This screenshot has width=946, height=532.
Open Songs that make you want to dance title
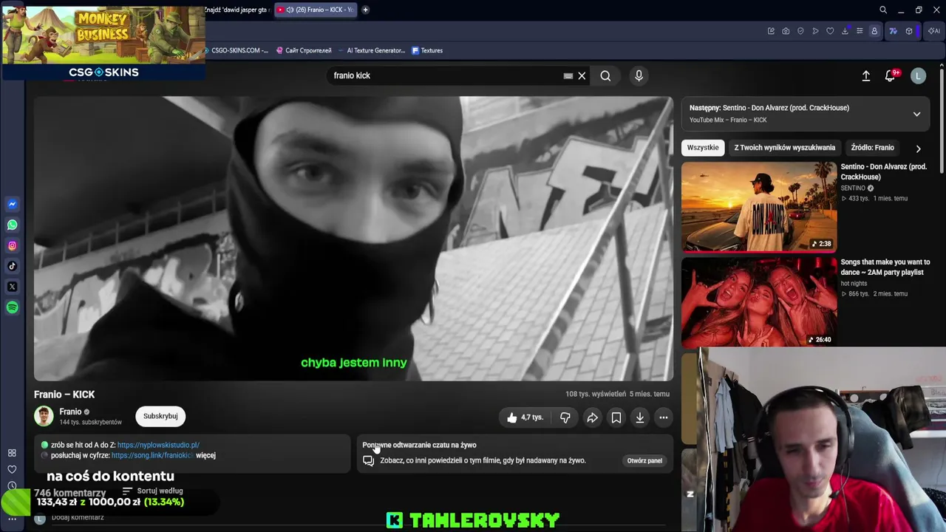point(885,267)
